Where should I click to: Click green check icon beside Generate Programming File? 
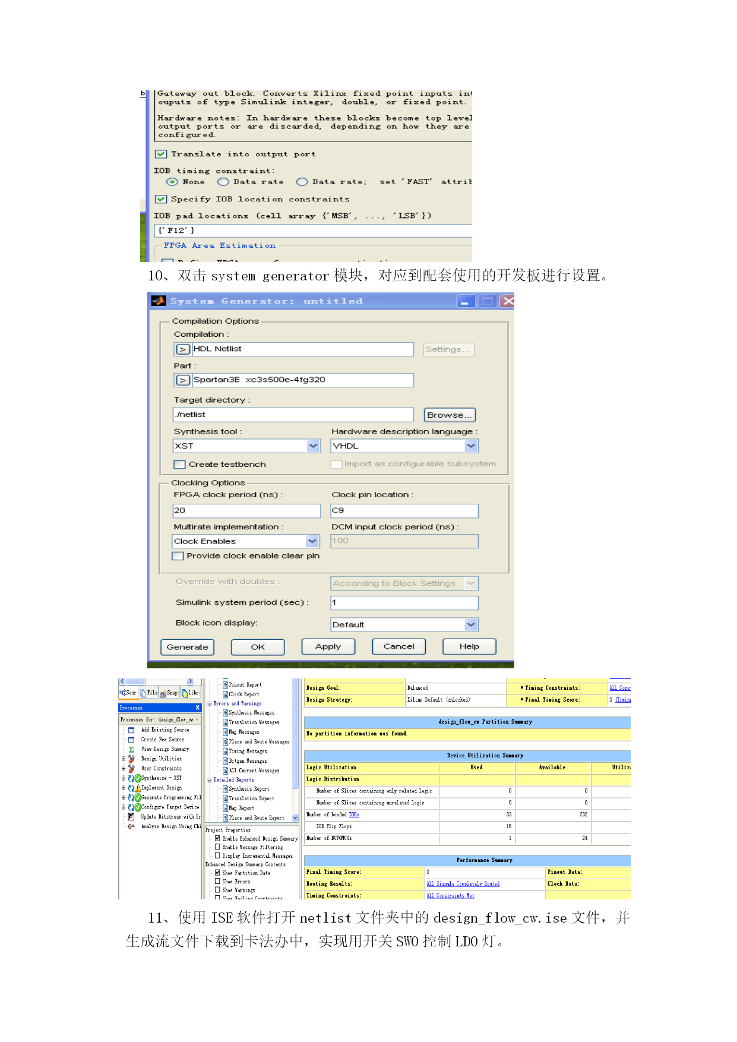pos(138,797)
